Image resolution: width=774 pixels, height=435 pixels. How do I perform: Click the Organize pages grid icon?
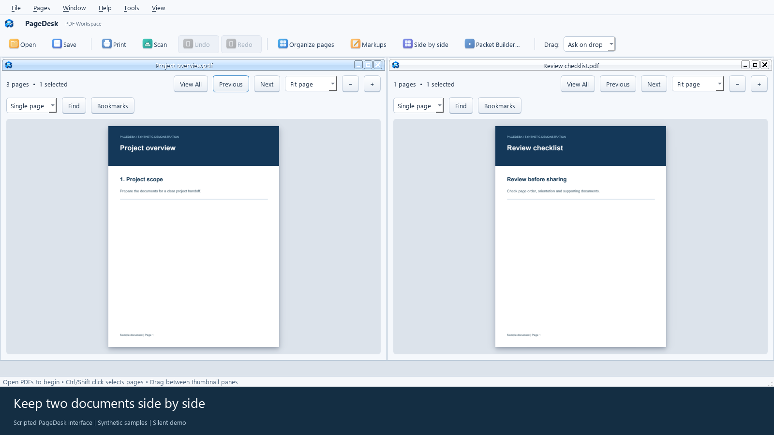[x=283, y=44]
